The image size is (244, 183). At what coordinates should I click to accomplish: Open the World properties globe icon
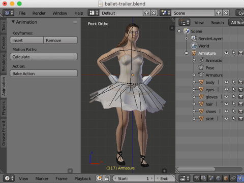(x=219, y=178)
